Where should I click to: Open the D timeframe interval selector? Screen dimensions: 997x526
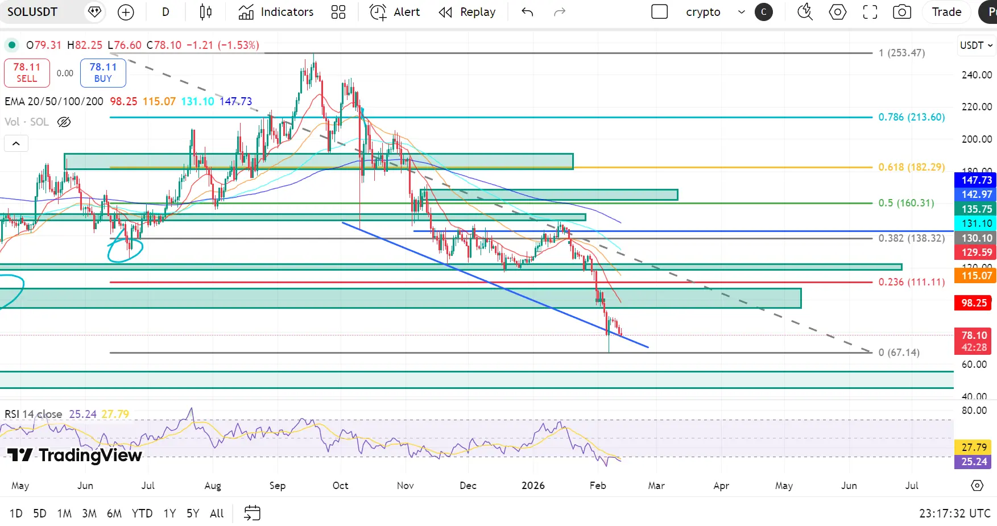pos(166,12)
